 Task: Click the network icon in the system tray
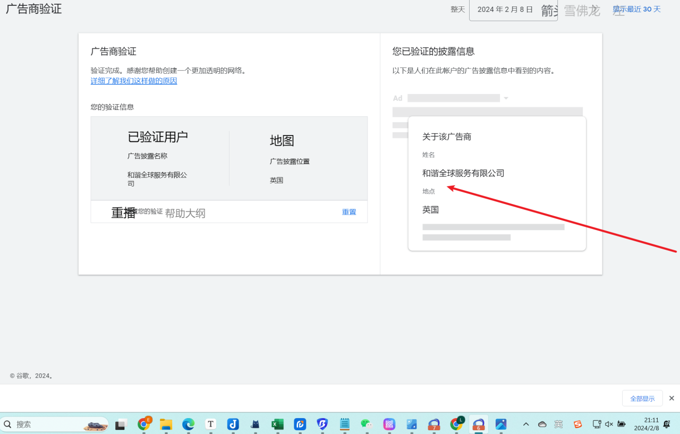pyautogui.click(x=596, y=424)
